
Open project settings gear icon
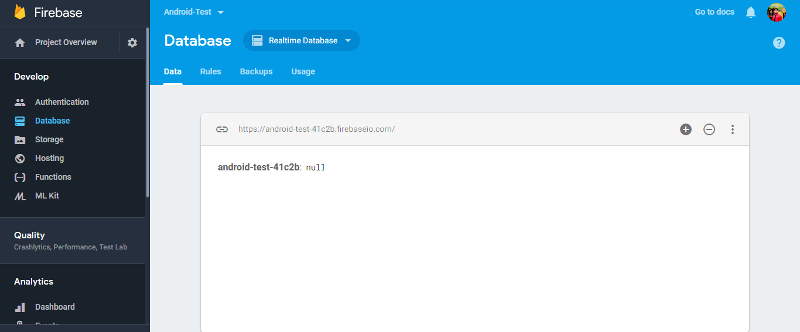[132, 43]
